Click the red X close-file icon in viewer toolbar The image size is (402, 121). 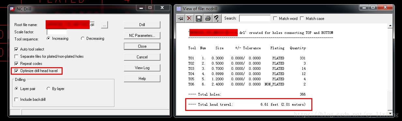click(189, 19)
